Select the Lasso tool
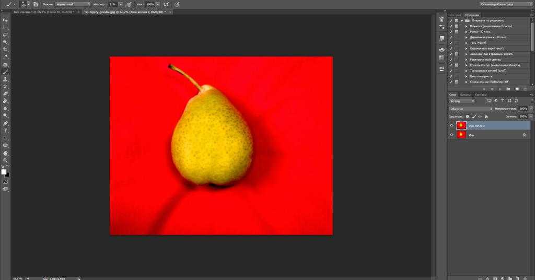Screen dimensions: 535x280 [5, 34]
